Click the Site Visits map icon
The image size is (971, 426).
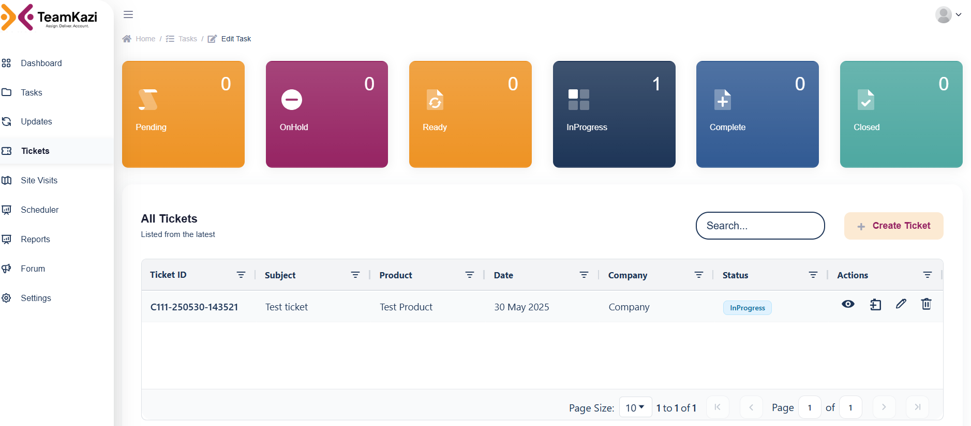(x=6, y=180)
